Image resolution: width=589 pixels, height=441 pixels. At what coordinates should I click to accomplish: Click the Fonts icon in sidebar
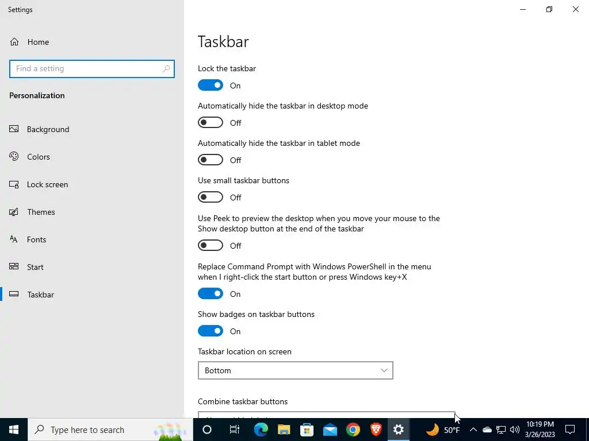click(x=14, y=239)
